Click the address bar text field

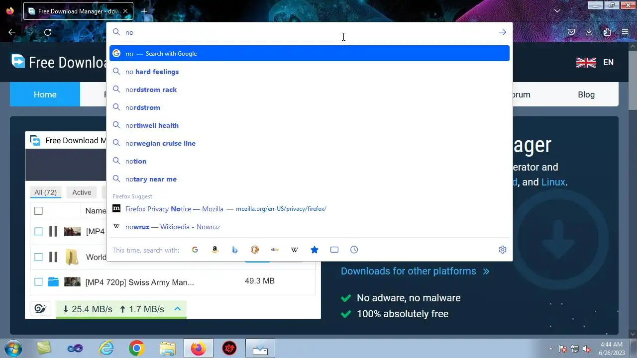click(x=309, y=32)
